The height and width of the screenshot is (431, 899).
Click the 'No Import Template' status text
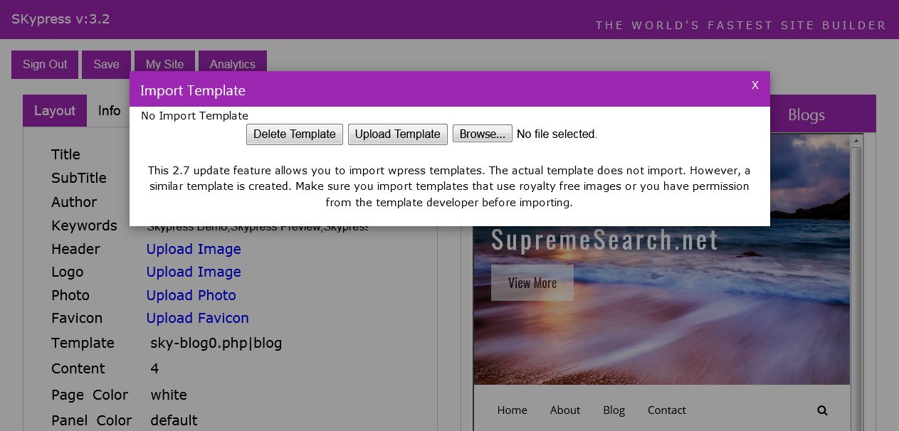pos(194,115)
